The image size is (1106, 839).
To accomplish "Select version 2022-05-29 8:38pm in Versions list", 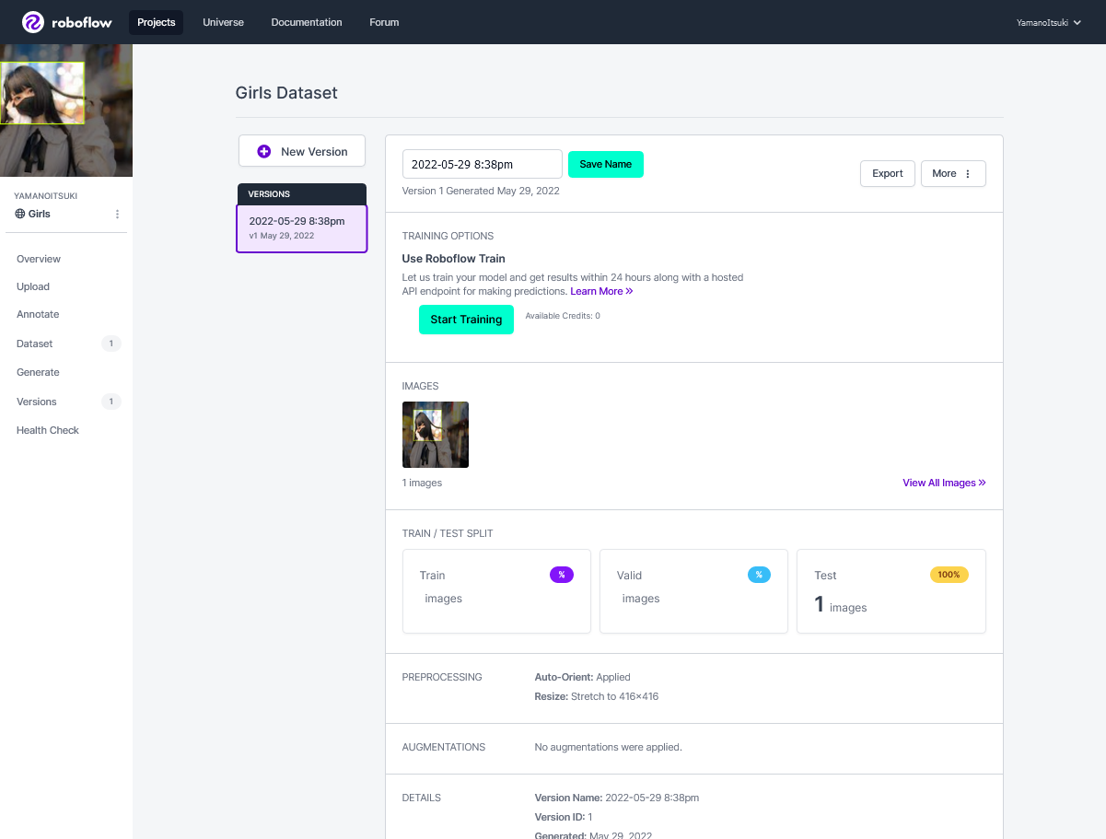I will click(302, 228).
